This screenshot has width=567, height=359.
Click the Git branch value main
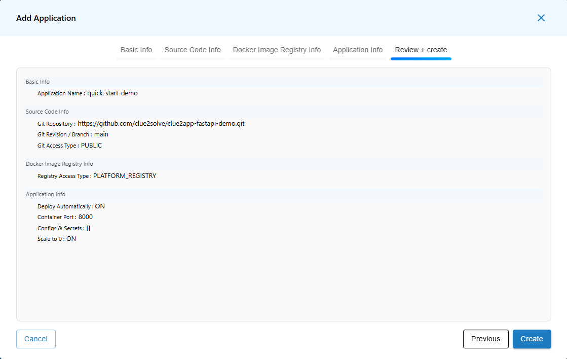[101, 134]
